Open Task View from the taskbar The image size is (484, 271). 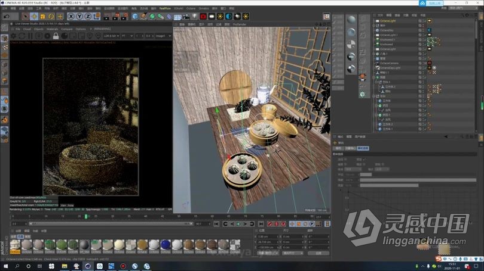tap(40, 266)
